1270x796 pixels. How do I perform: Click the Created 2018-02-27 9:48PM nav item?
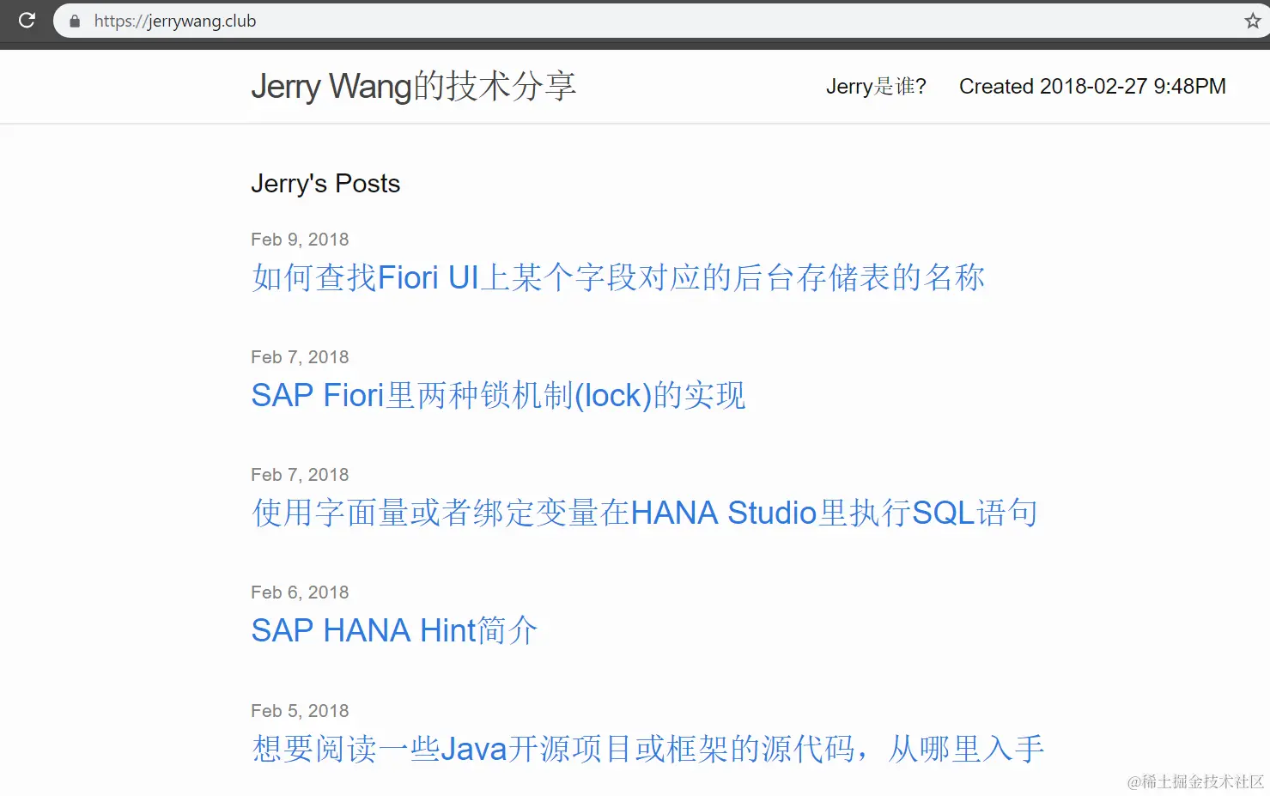pos(1092,86)
